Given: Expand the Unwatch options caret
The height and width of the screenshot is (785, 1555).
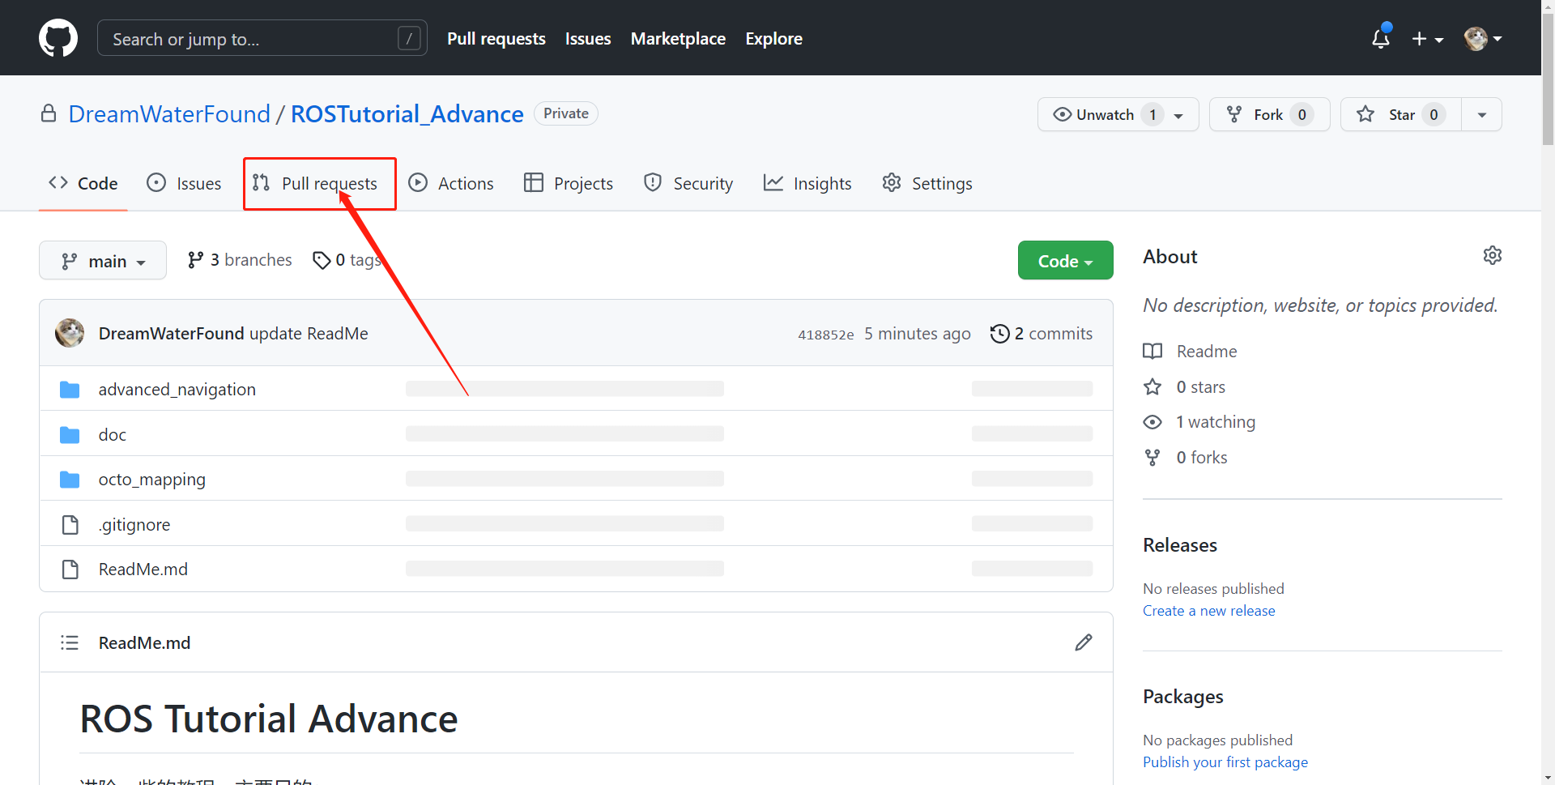Looking at the screenshot, I should pos(1178,115).
